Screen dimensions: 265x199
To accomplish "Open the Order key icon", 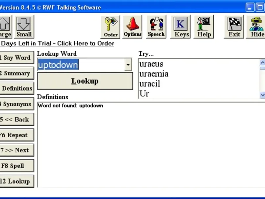I will click(x=111, y=27).
